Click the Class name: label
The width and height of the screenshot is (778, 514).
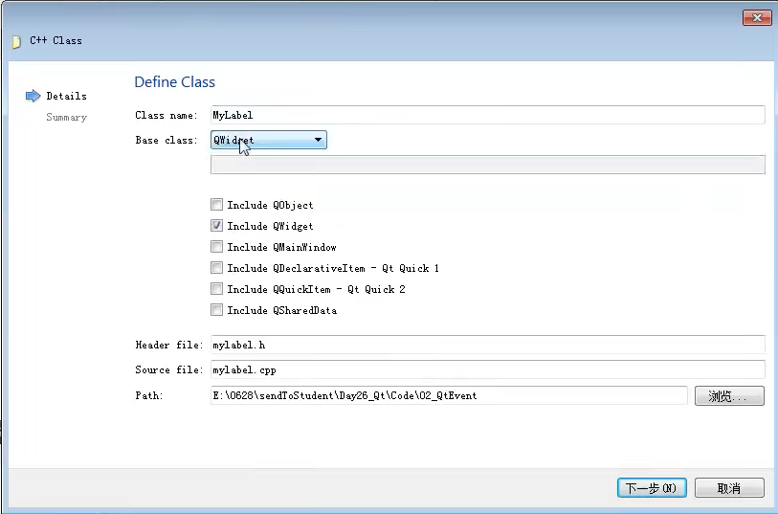(x=167, y=115)
